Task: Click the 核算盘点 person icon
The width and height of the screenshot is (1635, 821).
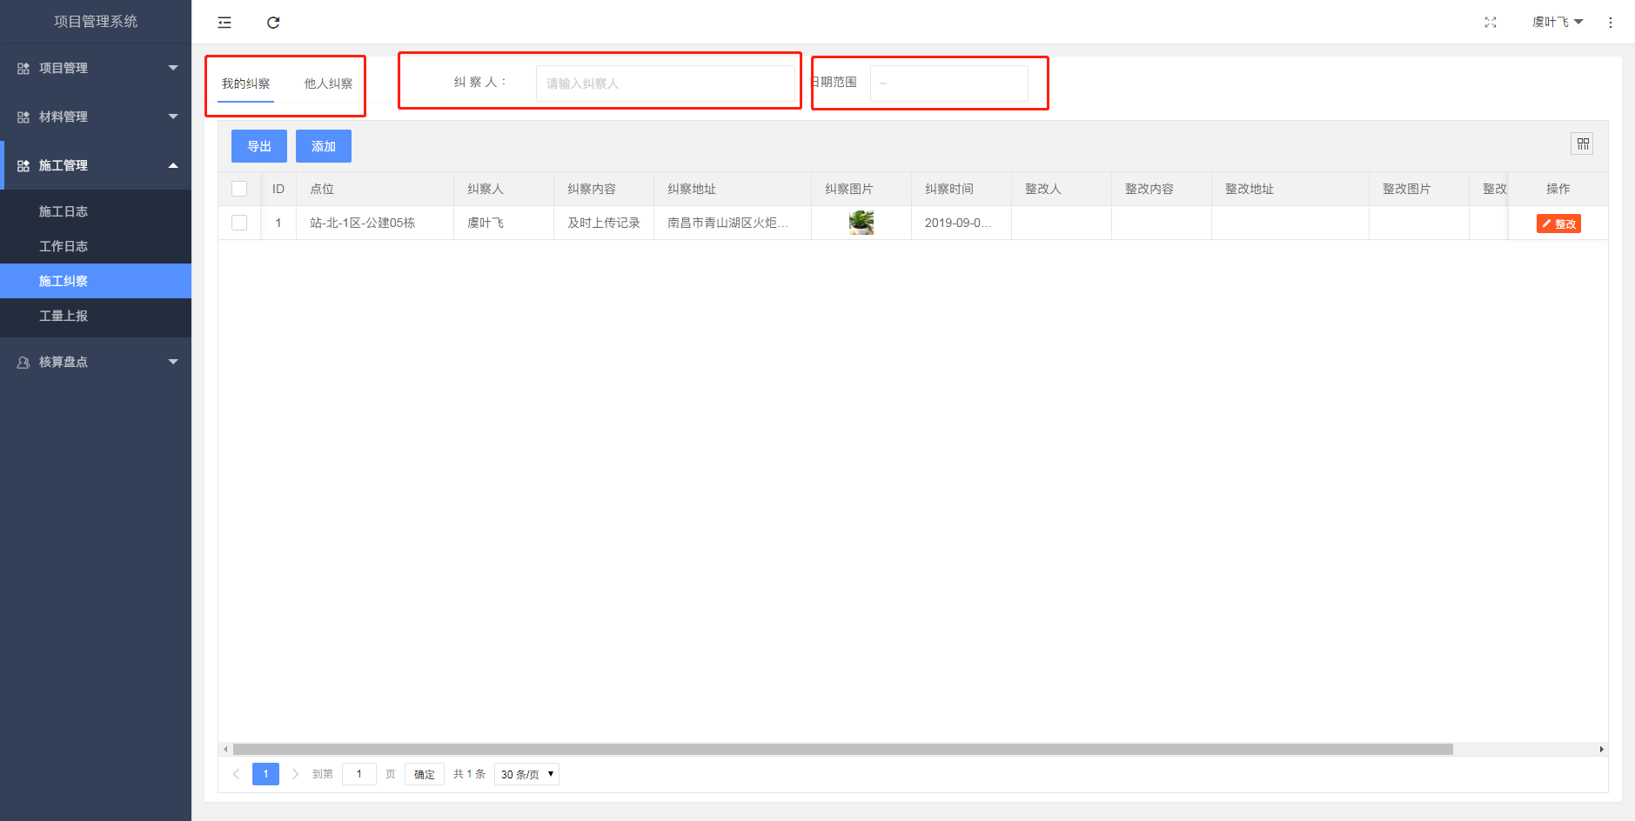Action: (23, 362)
